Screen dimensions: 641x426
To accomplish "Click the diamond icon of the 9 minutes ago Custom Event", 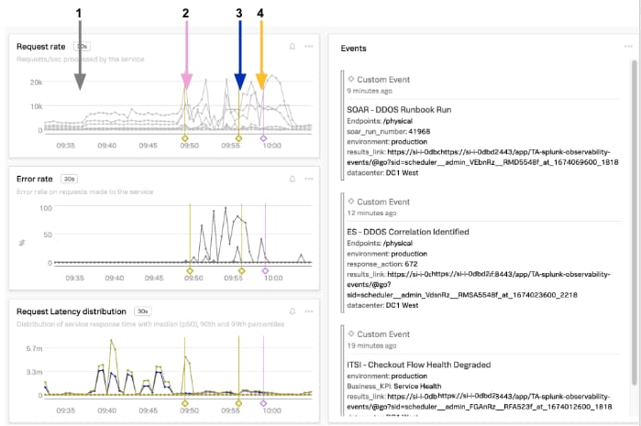I will [x=350, y=79].
